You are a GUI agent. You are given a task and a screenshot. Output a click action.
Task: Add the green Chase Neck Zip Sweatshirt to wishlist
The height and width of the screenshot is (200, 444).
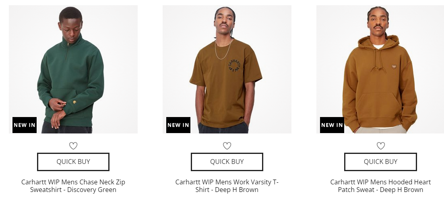click(x=73, y=145)
